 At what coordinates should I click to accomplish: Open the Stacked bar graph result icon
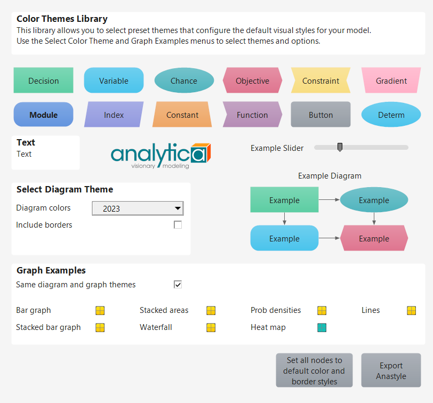(x=100, y=328)
